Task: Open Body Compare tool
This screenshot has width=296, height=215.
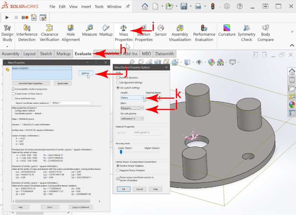Action: (x=265, y=33)
